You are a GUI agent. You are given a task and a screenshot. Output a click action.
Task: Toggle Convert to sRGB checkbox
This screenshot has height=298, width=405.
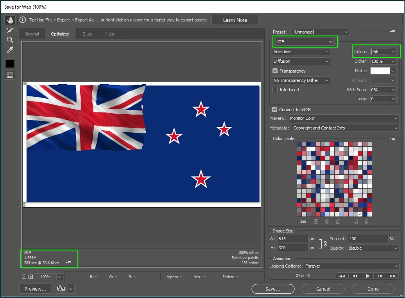tap(274, 109)
